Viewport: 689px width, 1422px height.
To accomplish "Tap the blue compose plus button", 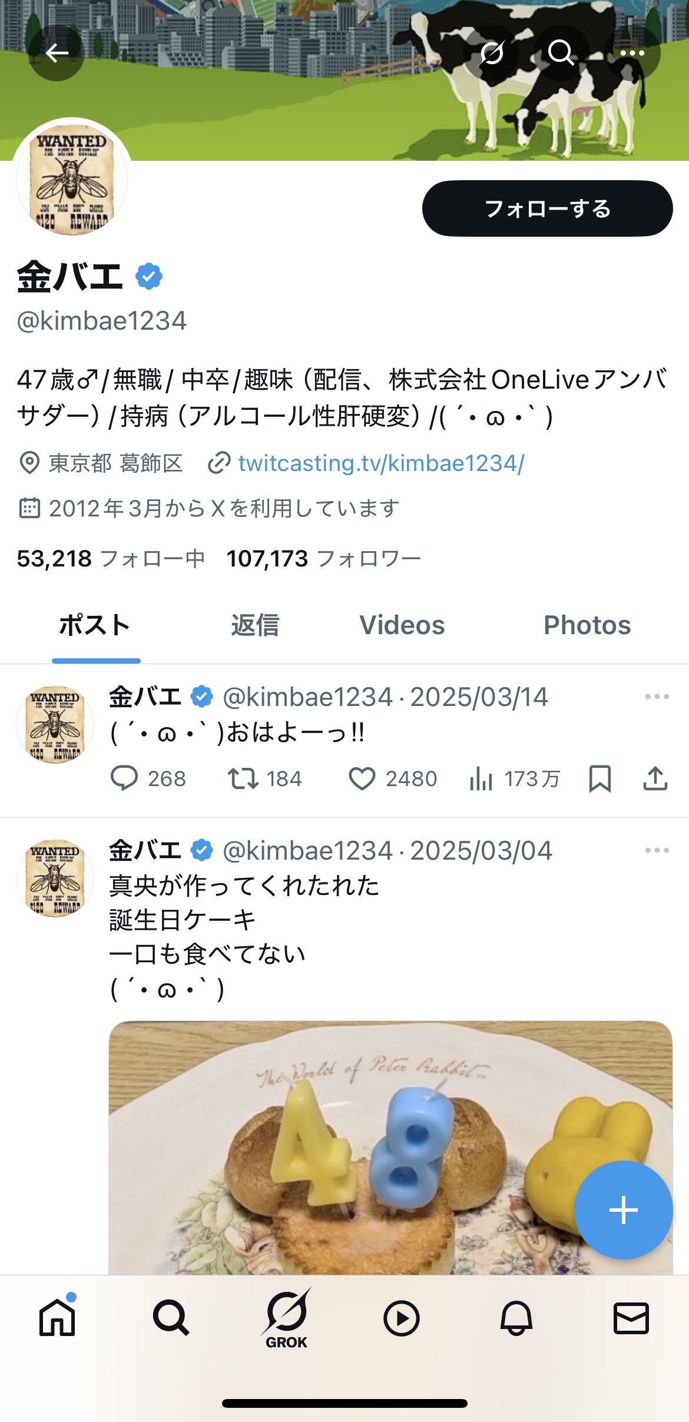I will click(623, 1211).
